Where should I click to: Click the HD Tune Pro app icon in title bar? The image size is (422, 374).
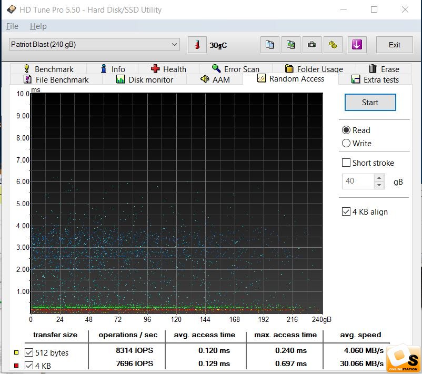pyautogui.click(x=11, y=9)
